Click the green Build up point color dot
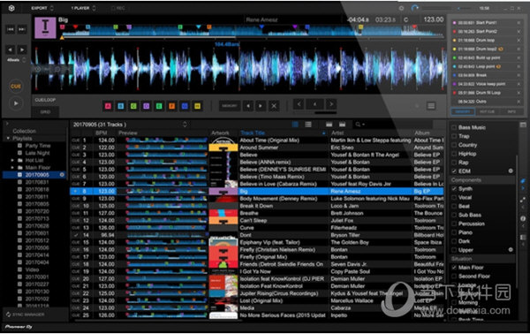 455,57
